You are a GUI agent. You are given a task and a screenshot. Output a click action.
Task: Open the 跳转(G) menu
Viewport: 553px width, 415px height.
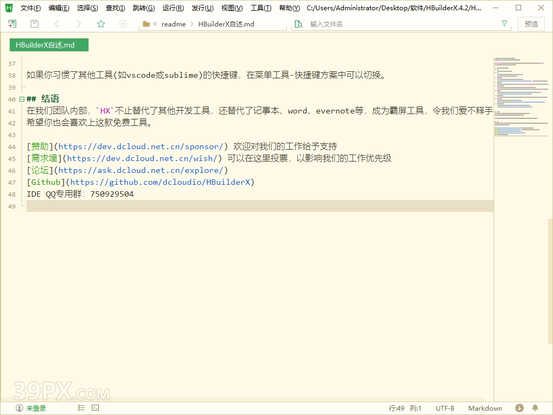click(x=144, y=8)
